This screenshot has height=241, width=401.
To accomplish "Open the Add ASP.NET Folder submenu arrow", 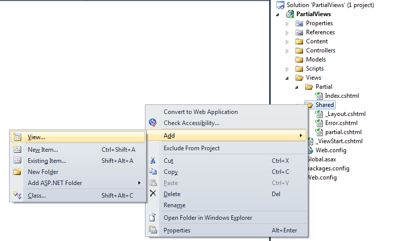I will pos(139,183).
